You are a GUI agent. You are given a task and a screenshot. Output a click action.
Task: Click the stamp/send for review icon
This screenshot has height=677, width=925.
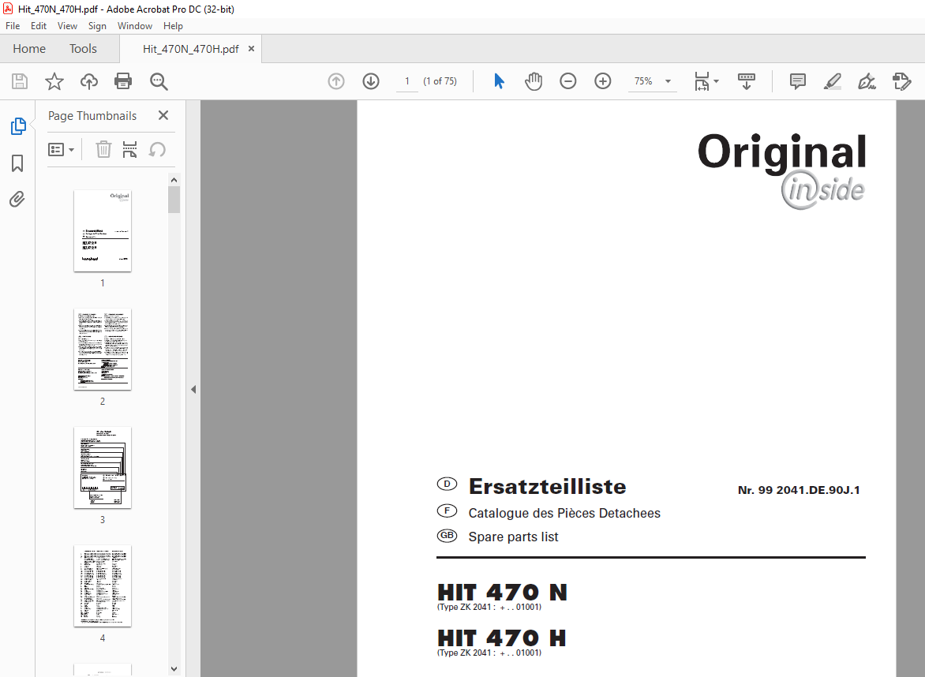coord(902,81)
